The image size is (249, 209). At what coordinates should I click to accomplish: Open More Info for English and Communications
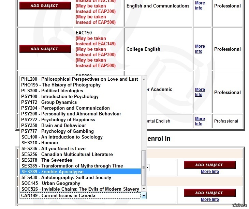pyautogui.click(x=200, y=5)
